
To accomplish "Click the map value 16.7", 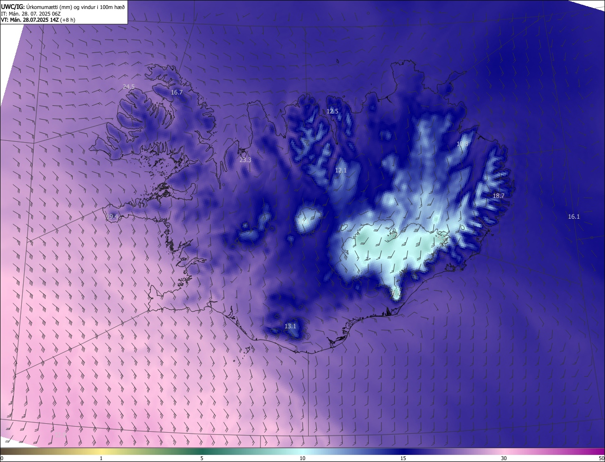I will click(x=177, y=93).
